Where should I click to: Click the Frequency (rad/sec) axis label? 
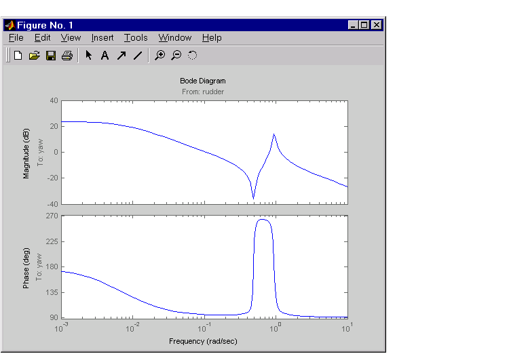point(204,341)
